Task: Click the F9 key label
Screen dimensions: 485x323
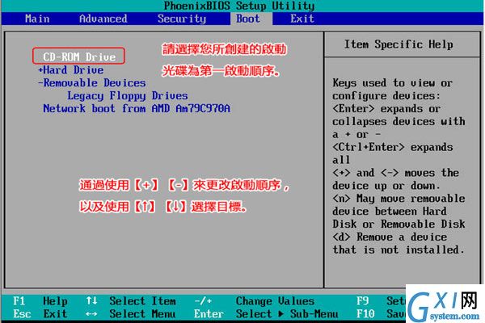Action: point(362,301)
